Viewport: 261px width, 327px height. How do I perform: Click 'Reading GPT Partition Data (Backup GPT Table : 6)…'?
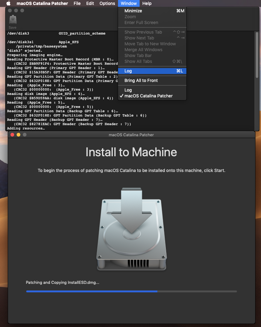point(62,111)
